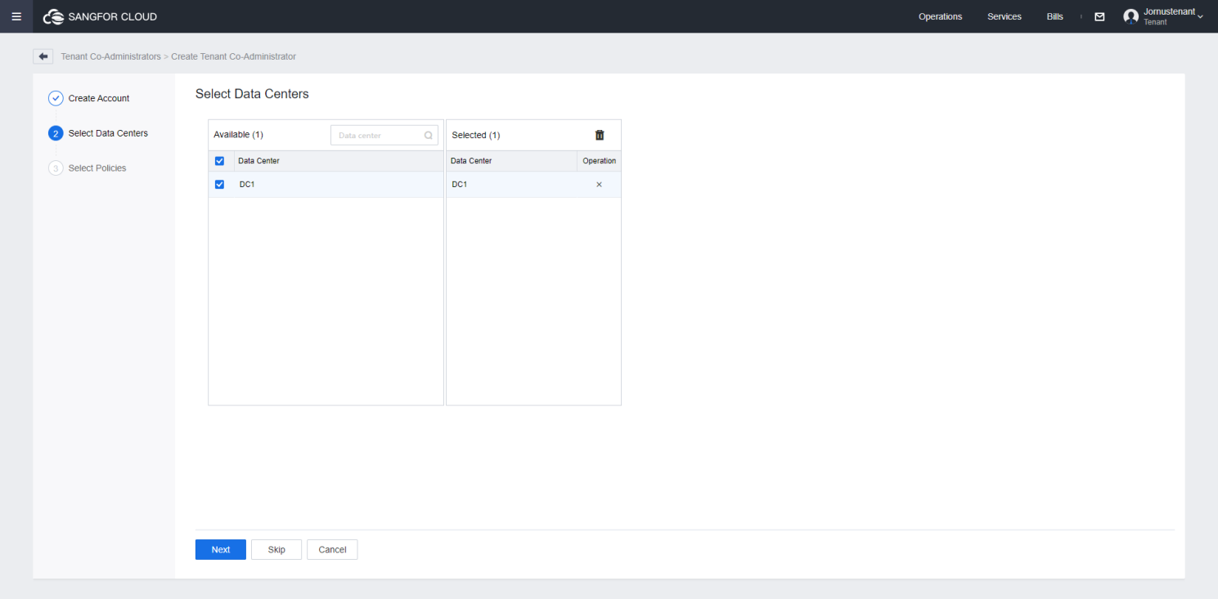
Task: Expand the Jornustenant account dropdown
Action: click(1199, 16)
